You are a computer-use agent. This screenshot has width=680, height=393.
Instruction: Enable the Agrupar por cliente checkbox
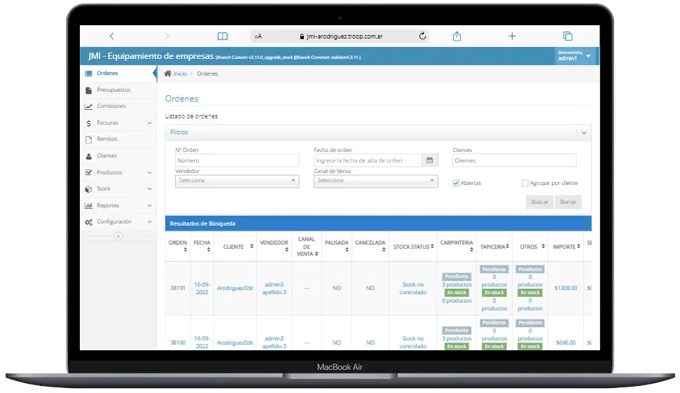click(x=525, y=183)
